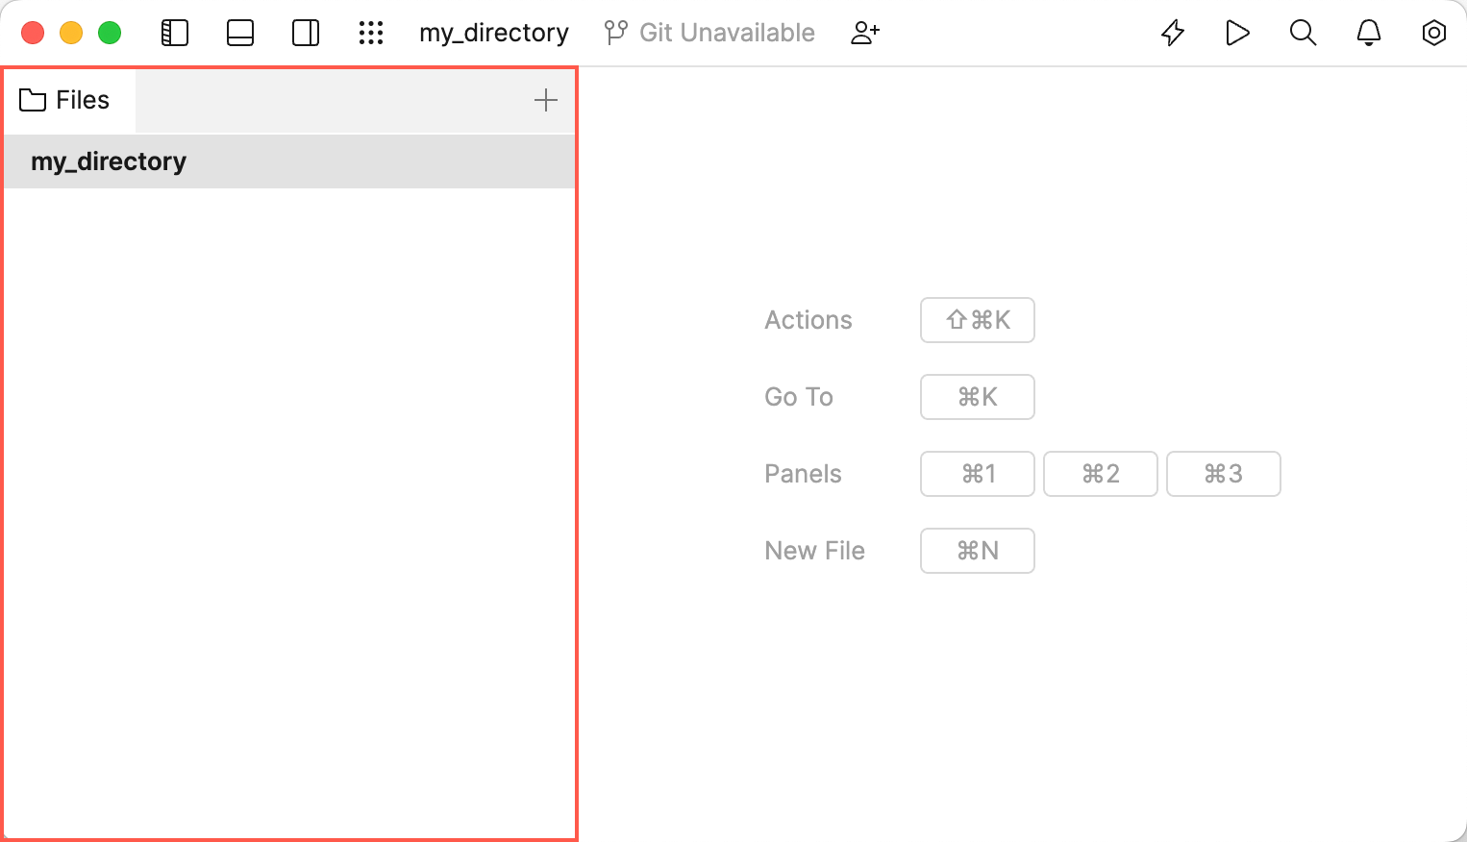Click the Git branch icon
The image size is (1467, 842).
(614, 32)
